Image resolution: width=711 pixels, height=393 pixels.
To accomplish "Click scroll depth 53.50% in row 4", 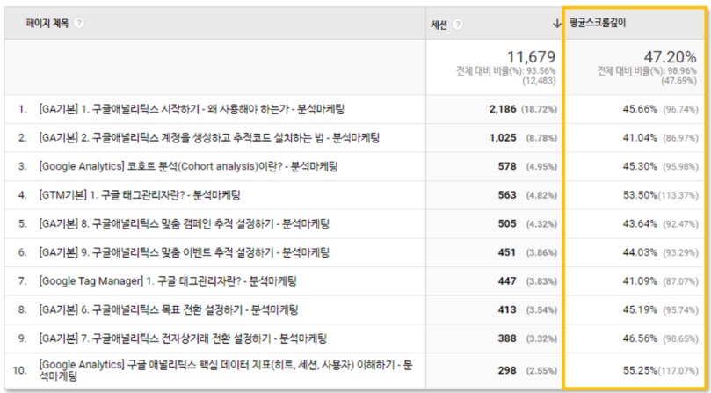I will pos(640,195).
